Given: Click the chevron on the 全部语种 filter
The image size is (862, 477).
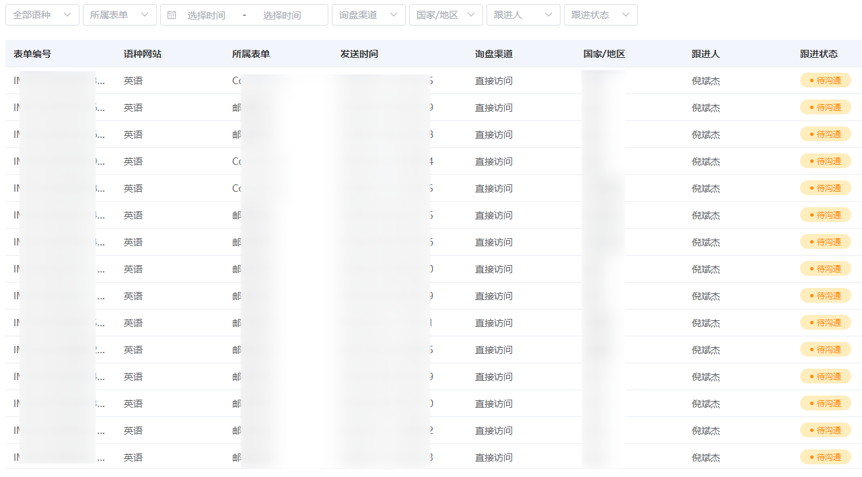Looking at the screenshot, I should point(66,14).
